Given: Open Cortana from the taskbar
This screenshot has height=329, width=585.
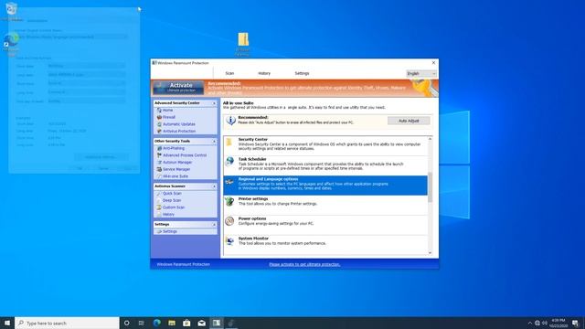Looking at the screenshot, I should [126, 323].
